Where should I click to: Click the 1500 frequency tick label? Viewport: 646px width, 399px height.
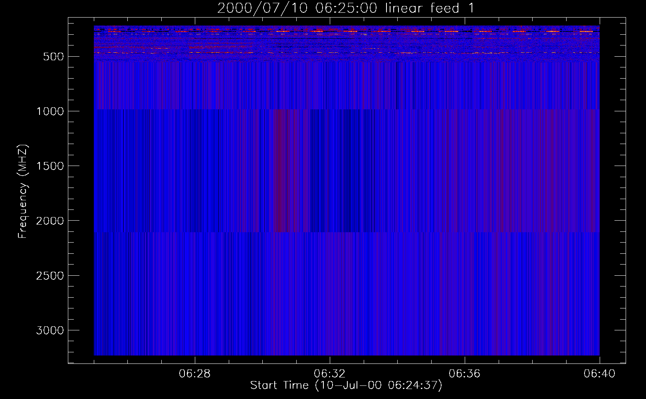pos(50,166)
